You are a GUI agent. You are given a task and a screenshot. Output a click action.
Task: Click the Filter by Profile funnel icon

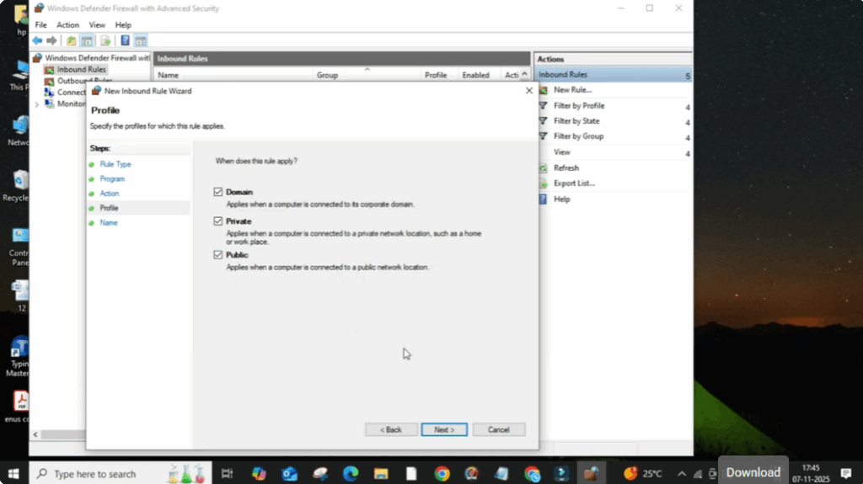pos(544,106)
